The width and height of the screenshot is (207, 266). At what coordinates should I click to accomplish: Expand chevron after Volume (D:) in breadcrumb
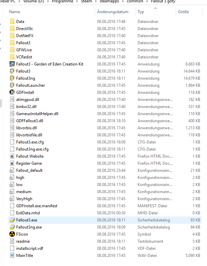tap(48, 2)
